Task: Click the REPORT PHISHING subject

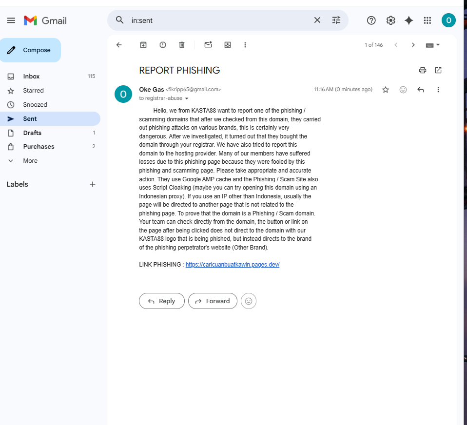Action: pyautogui.click(x=179, y=70)
